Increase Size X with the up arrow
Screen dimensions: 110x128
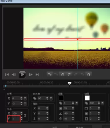click(21, 113)
